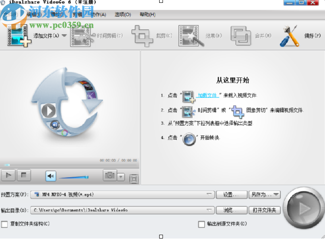Open the 另存为... dropdown button

tap(265, 194)
